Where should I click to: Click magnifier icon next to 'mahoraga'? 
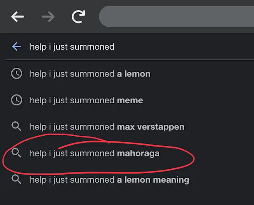[16, 153]
